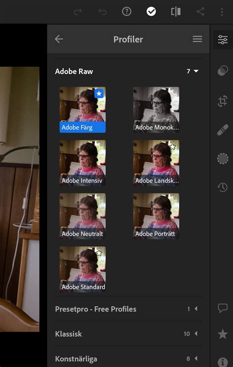Open the comments speech bubble icon
This screenshot has width=233, height=367.
tap(223, 308)
